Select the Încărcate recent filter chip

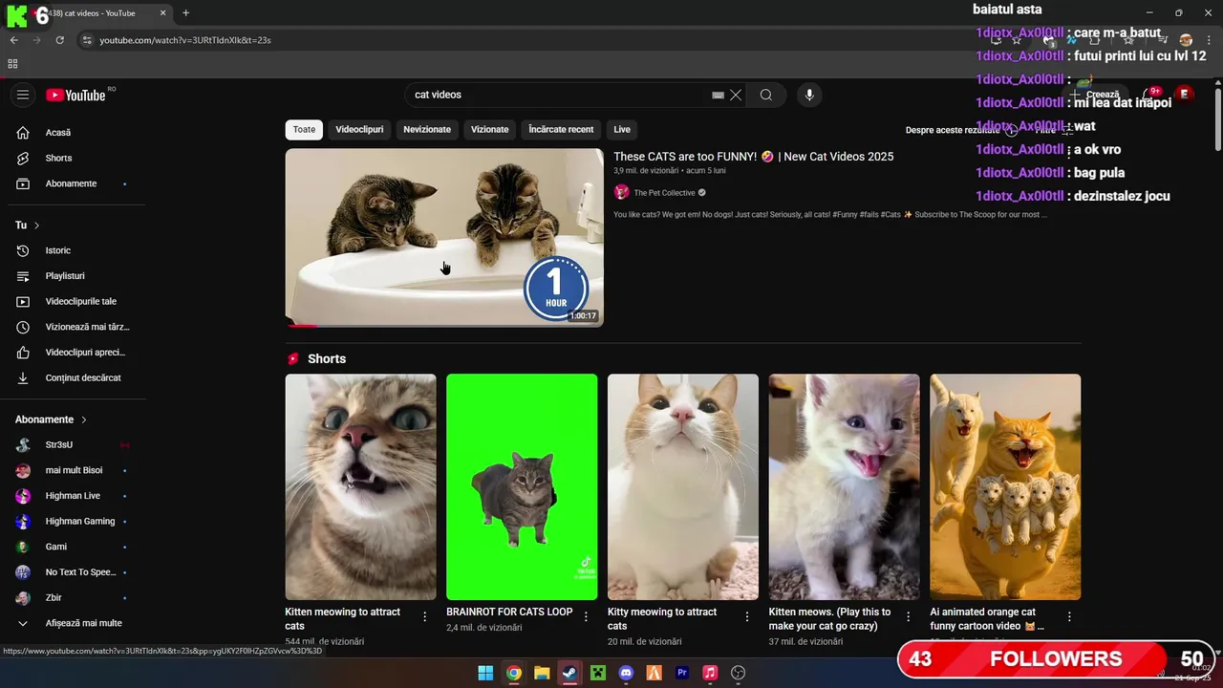(x=561, y=129)
